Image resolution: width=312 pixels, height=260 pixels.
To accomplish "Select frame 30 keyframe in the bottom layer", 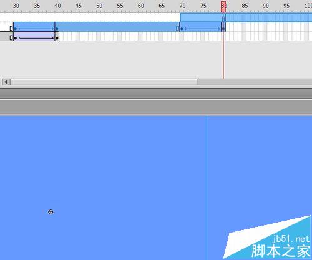I will [16, 38].
